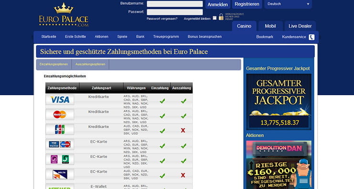The image size is (354, 189).
Task: Click the Anmelden button
Action: click(x=218, y=4)
